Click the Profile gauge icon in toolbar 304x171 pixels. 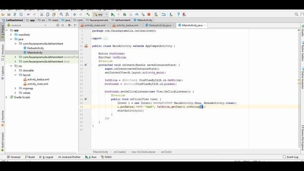tap(137, 15)
